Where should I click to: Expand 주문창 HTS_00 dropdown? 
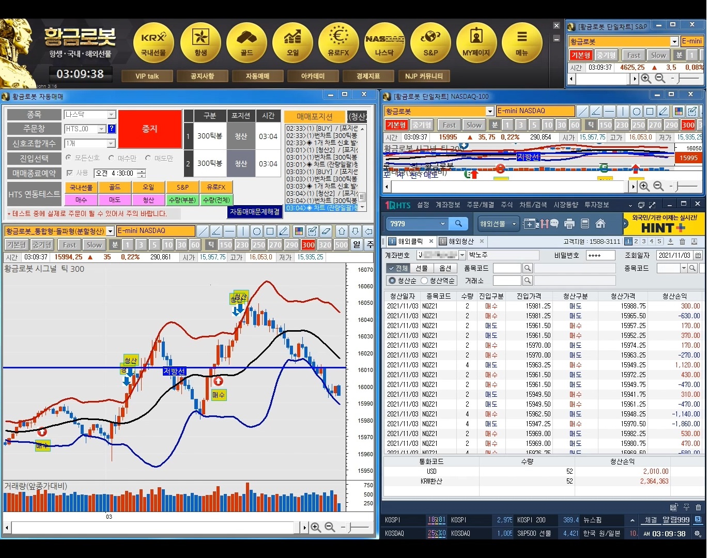pyautogui.click(x=102, y=129)
